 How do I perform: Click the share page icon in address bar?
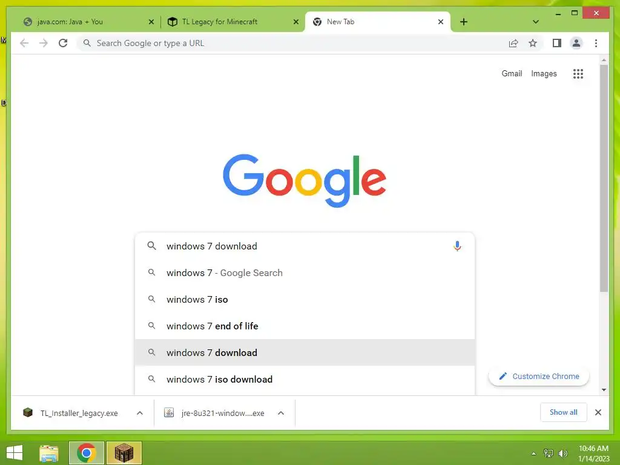(513, 43)
